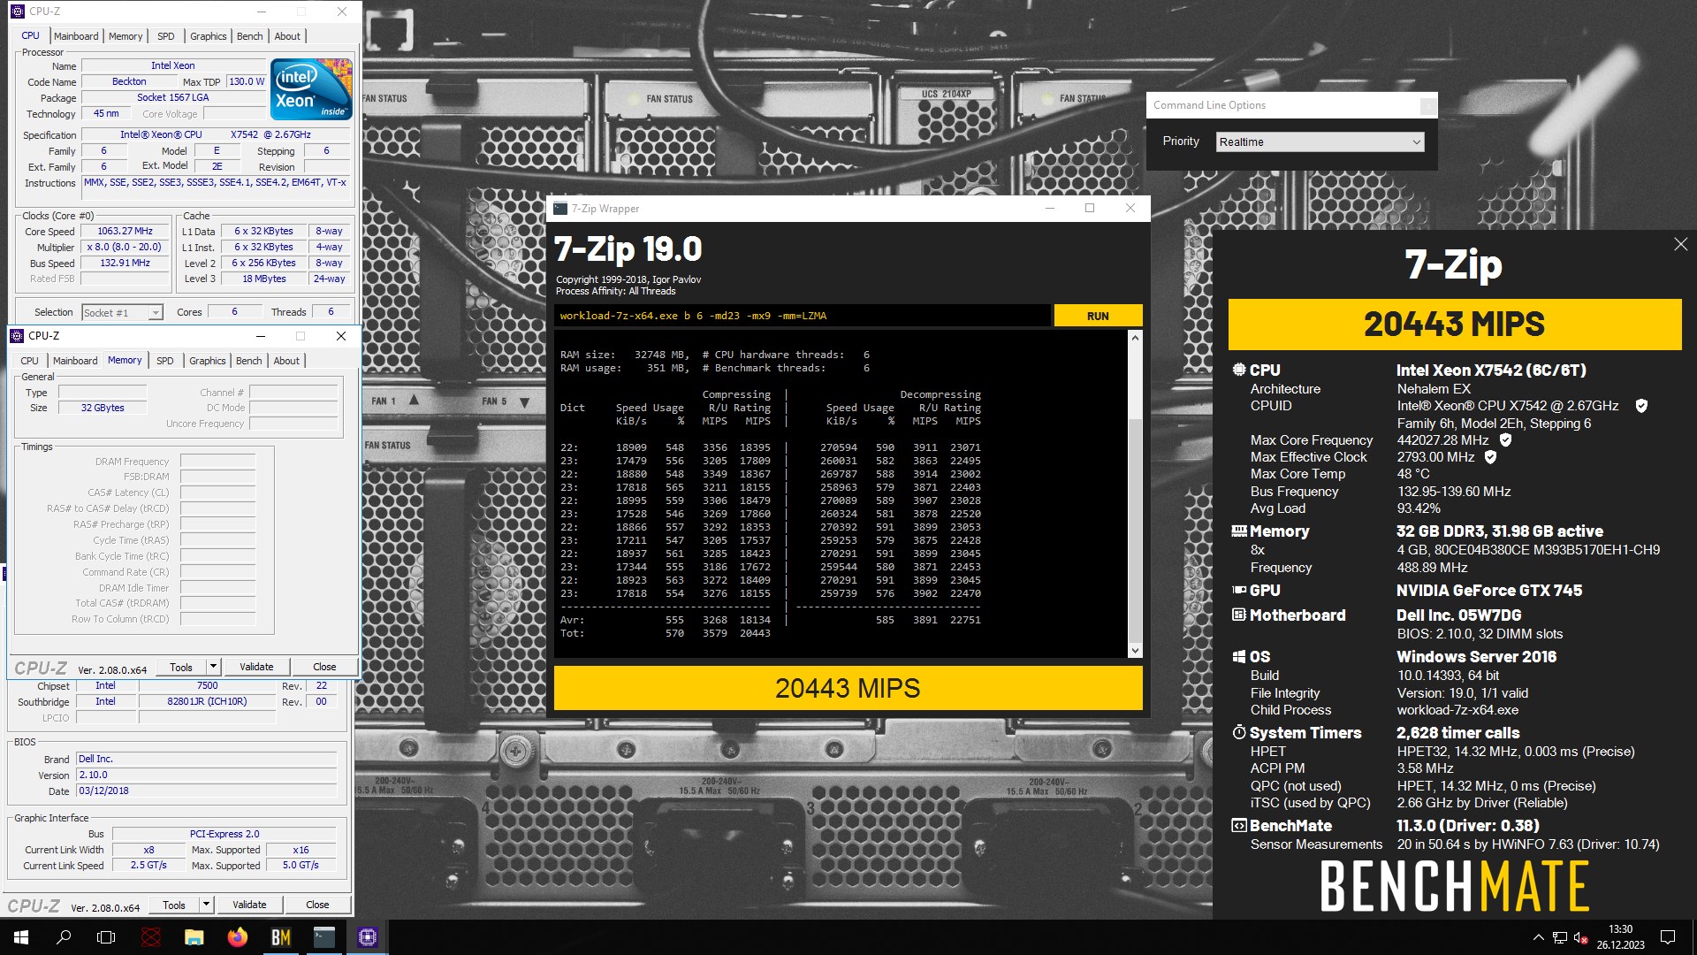
Task: Expand Tools arrow in bottom CPU-Z window
Action: pyautogui.click(x=206, y=905)
